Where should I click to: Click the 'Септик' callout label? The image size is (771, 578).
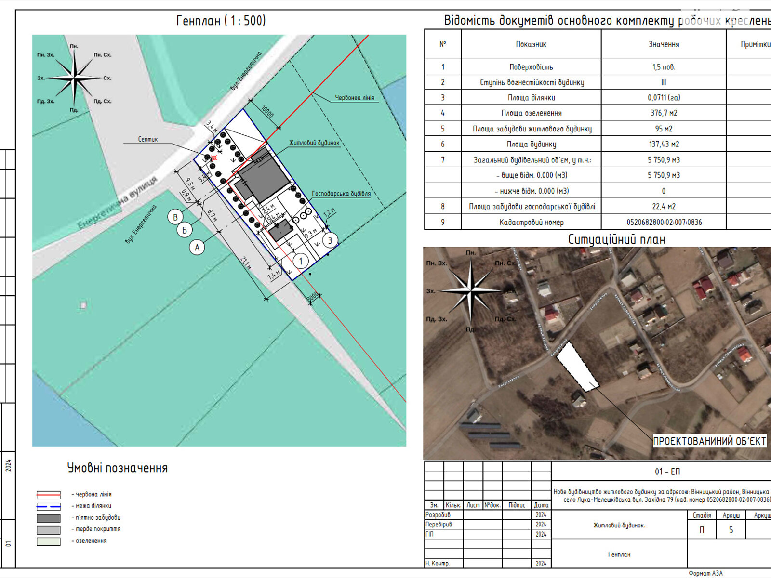148,139
